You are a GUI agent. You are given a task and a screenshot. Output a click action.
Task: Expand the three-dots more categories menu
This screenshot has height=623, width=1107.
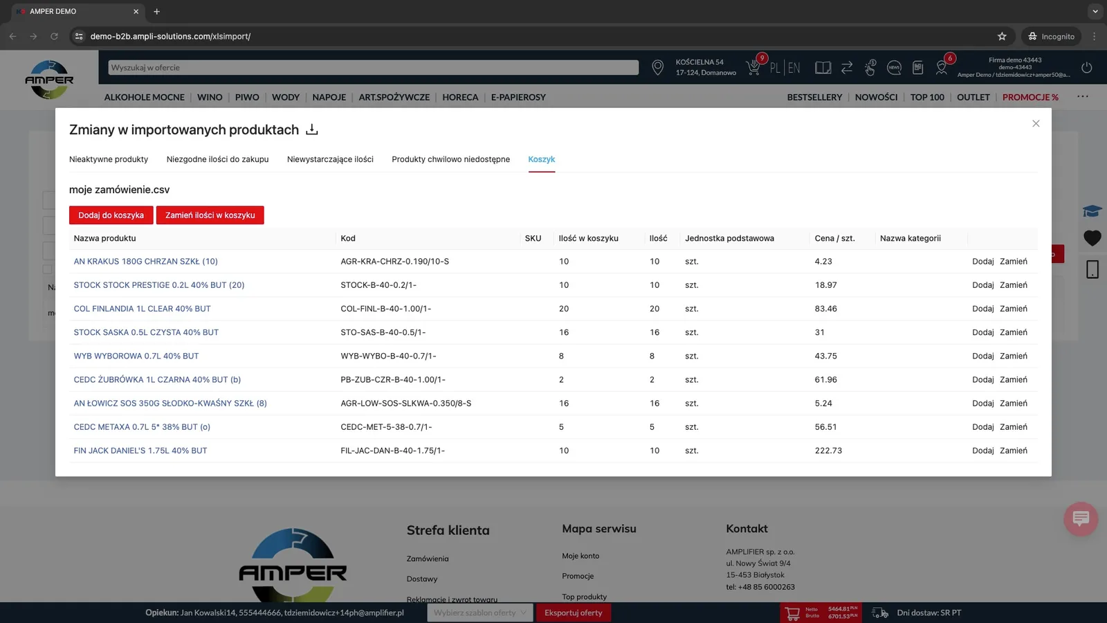coord(1083,97)
